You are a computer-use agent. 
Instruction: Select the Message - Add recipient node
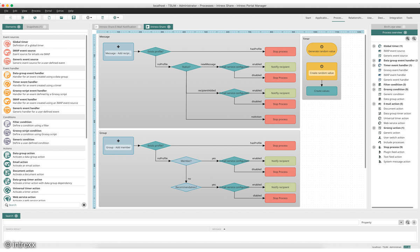pyautogui.click(x=118, y=51)
